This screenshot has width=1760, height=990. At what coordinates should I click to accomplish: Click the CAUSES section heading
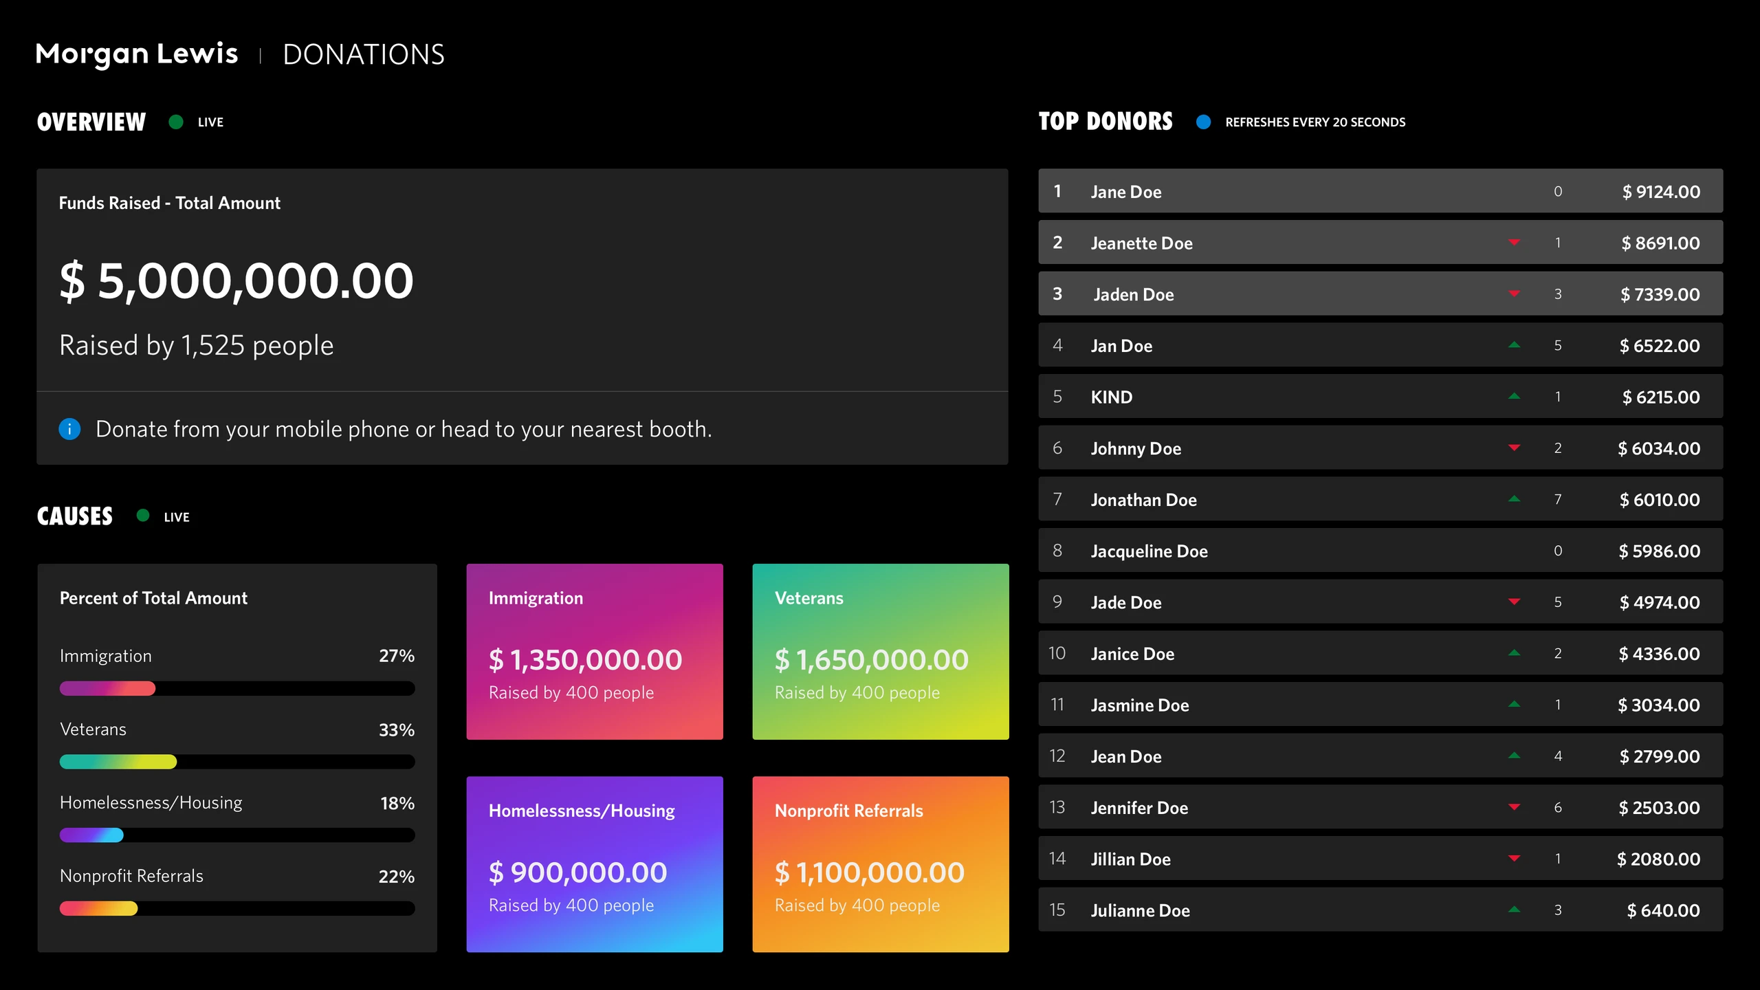point(74,516)
